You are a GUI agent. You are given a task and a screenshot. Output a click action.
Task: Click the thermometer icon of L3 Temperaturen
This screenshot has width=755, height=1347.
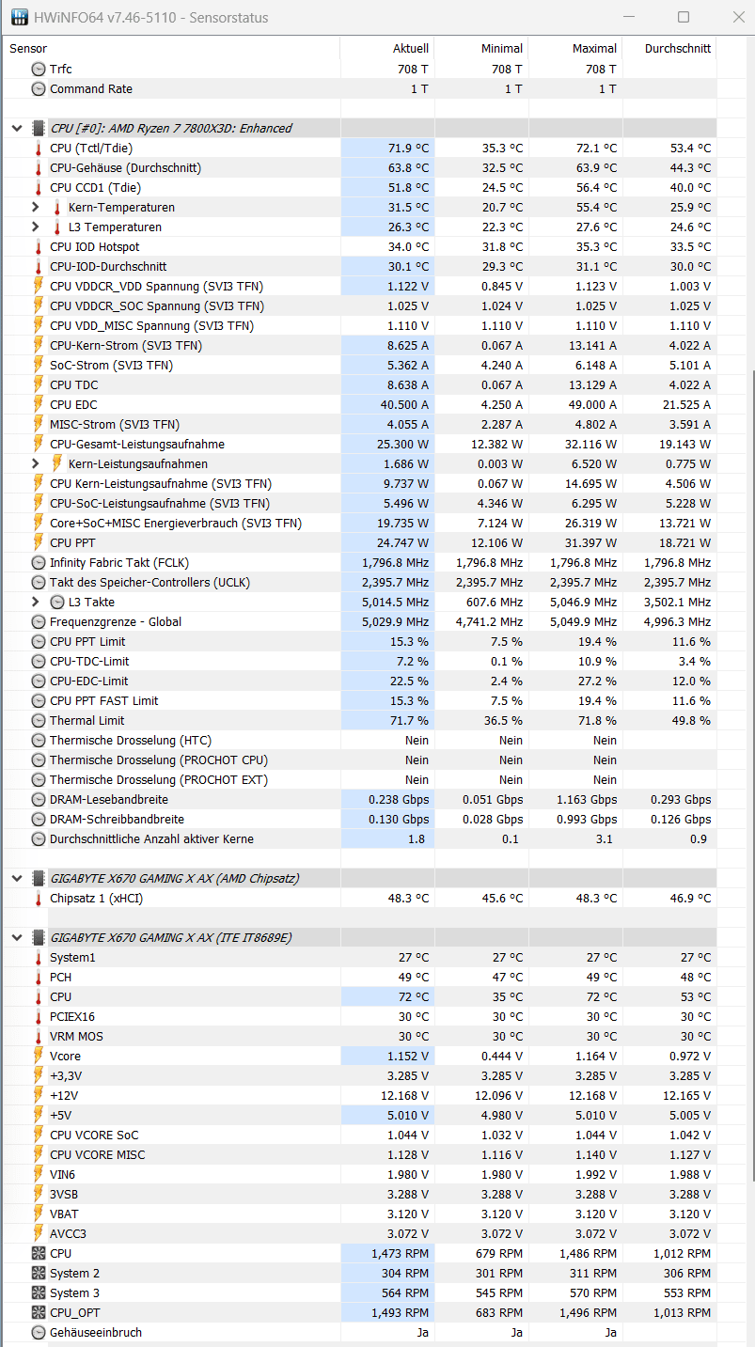click(57, 227)
